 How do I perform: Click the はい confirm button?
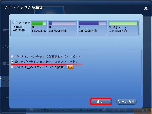click(x=101, y=102)
